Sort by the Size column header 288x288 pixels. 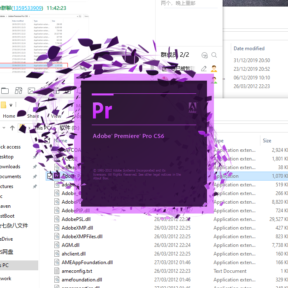(267, 141)
